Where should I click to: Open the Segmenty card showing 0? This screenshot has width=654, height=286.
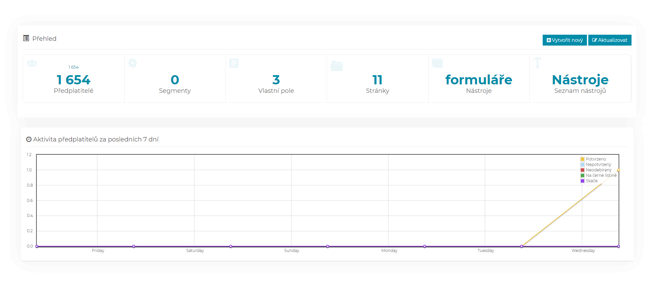point(175,79)
